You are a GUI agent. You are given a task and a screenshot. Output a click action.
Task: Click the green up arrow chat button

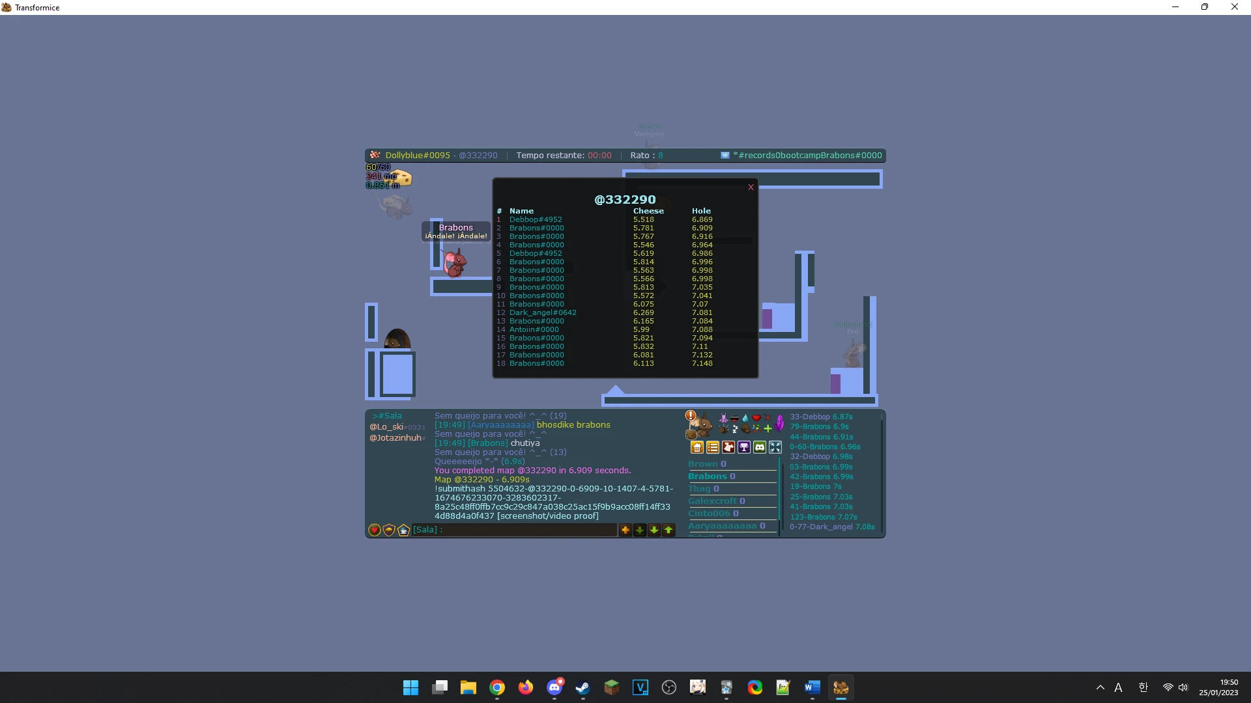669,531
